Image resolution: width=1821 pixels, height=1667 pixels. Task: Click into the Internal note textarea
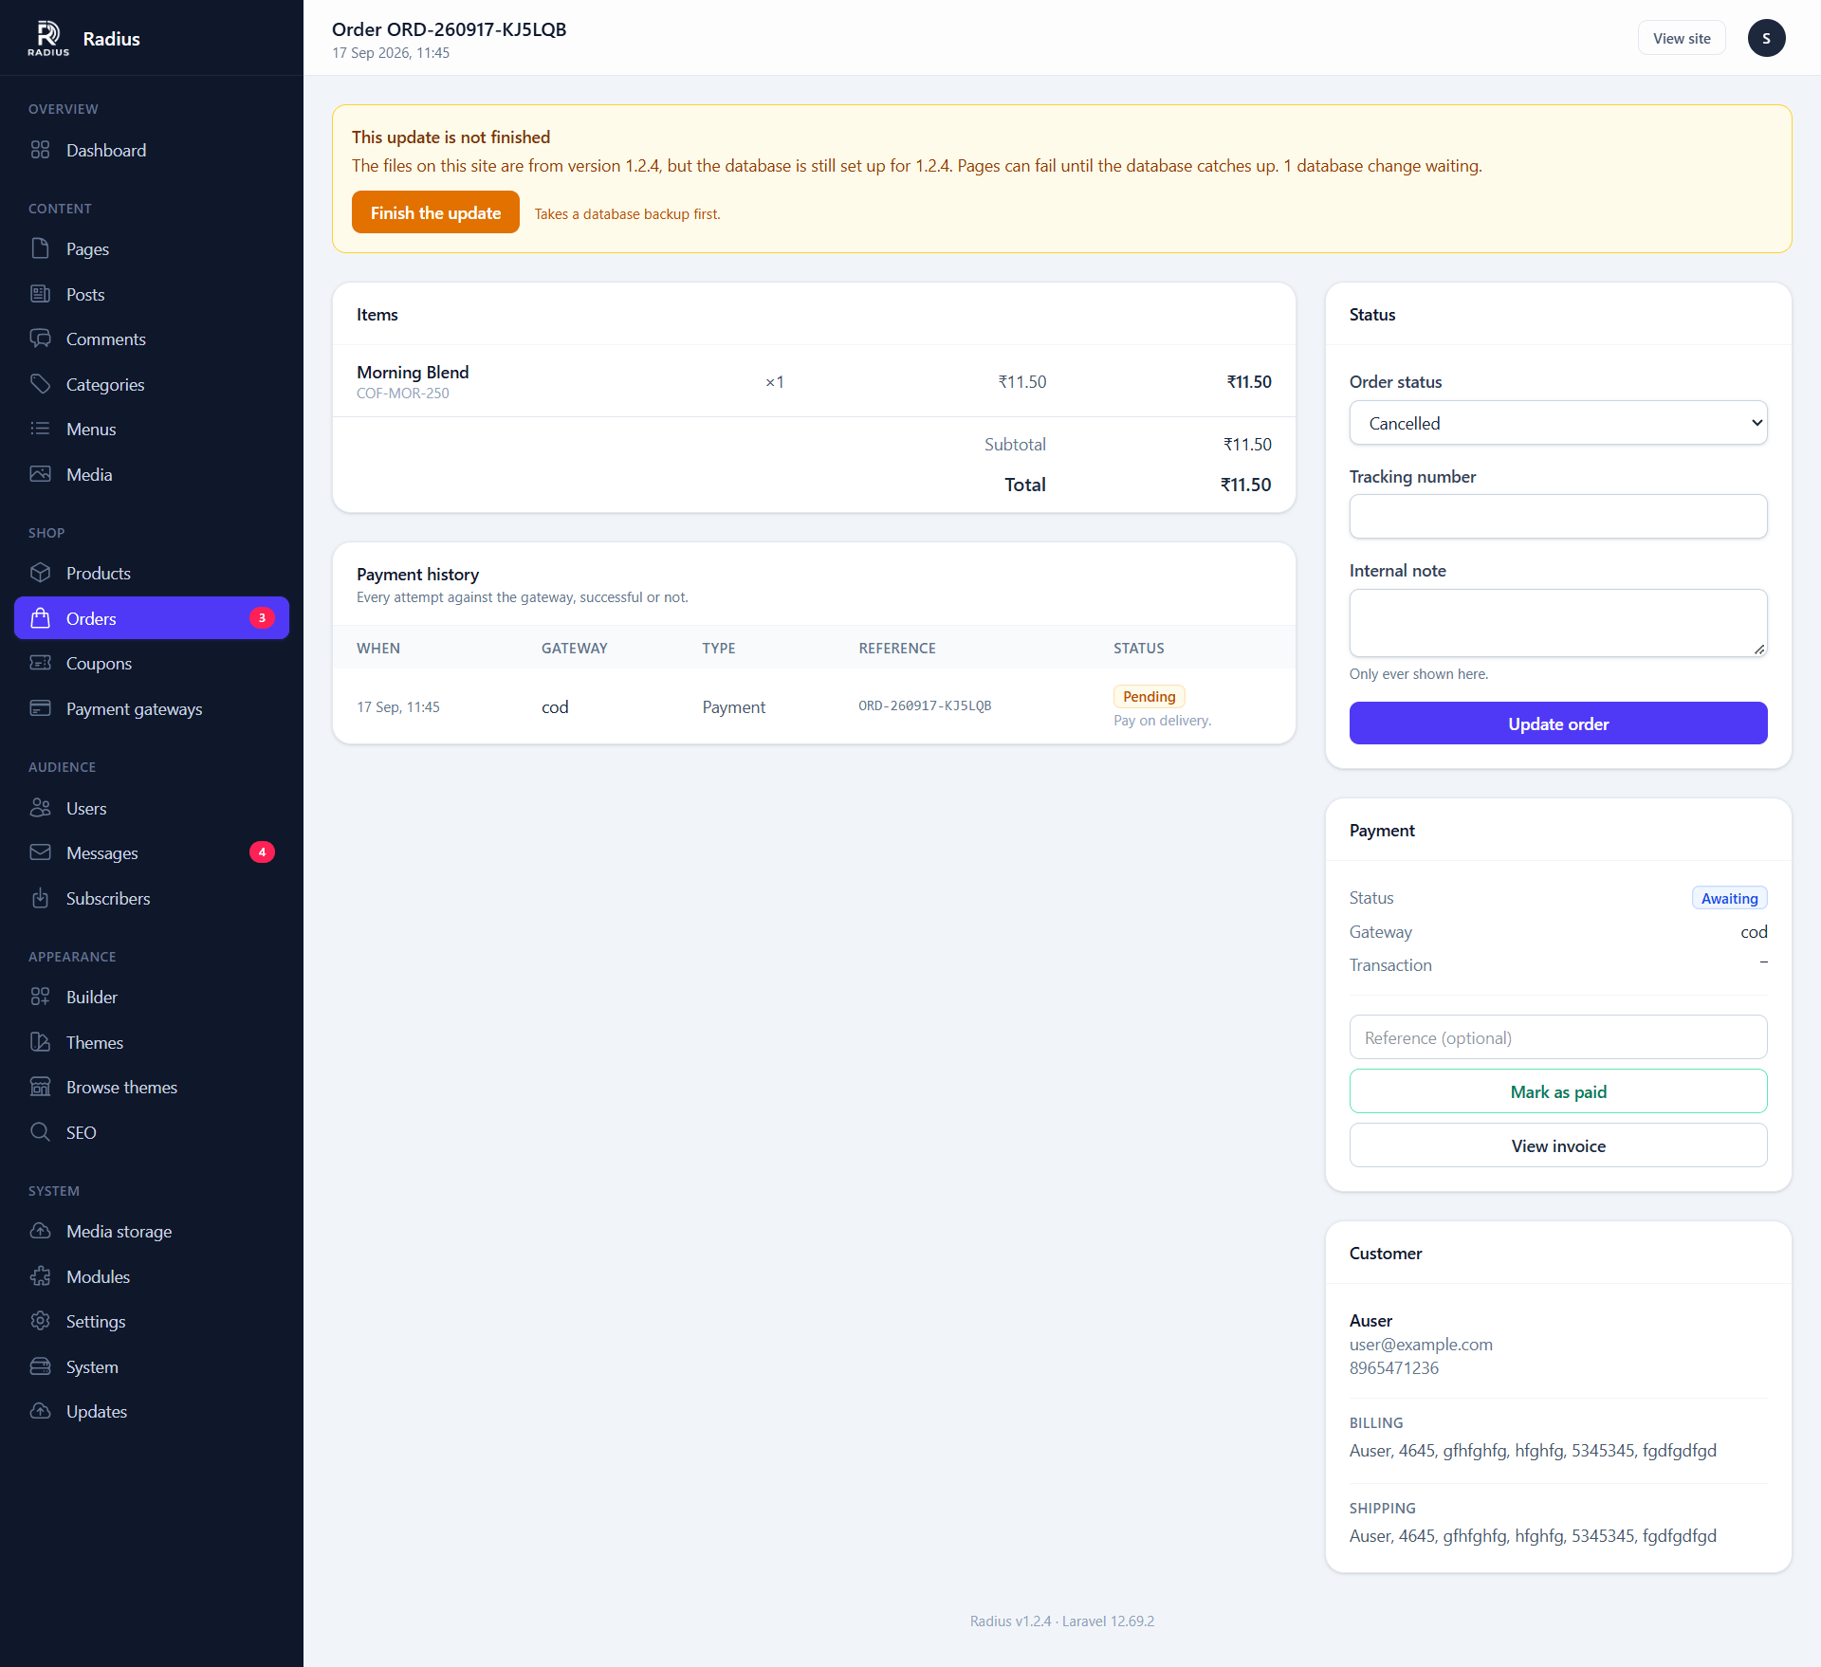tap(1558, 623)
